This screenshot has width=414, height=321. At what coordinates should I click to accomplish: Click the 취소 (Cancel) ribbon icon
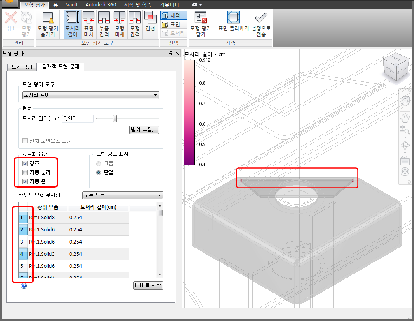pyautogui.click(x=11, y=21)
